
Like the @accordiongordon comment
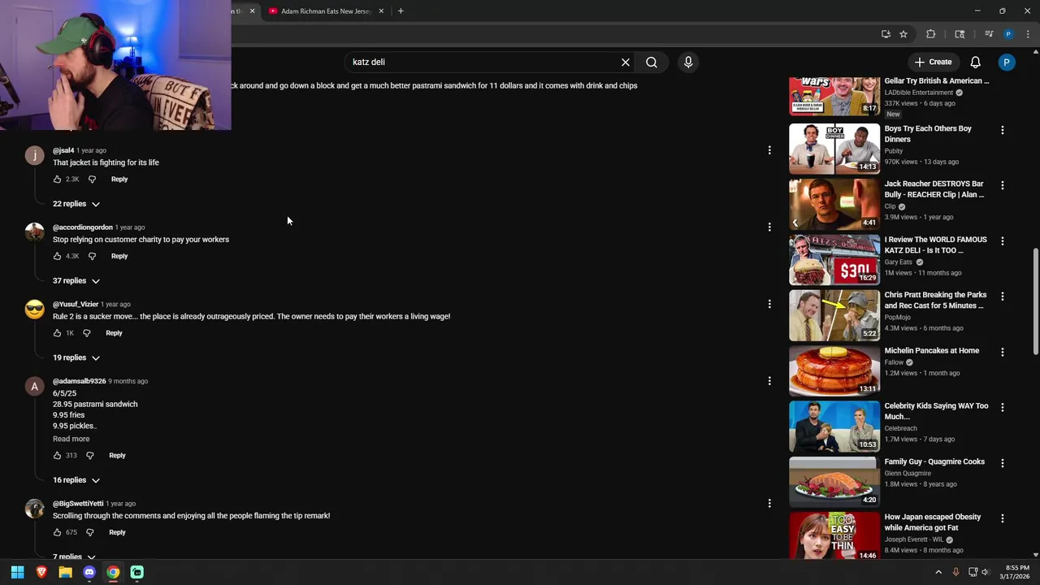coord(58,256)
